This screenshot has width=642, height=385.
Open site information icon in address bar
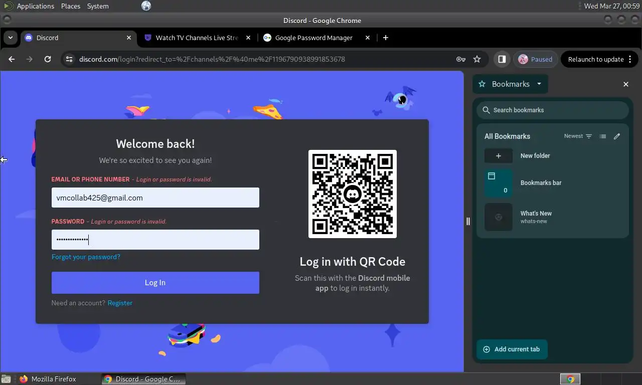70,59
